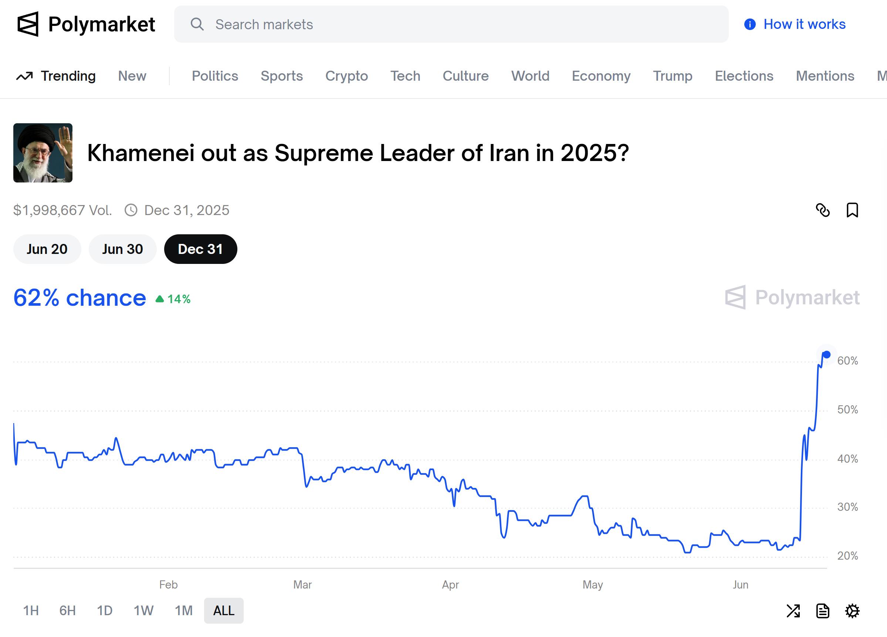
Task: Open chart settings gear icon
Action: tap(852, 611)
